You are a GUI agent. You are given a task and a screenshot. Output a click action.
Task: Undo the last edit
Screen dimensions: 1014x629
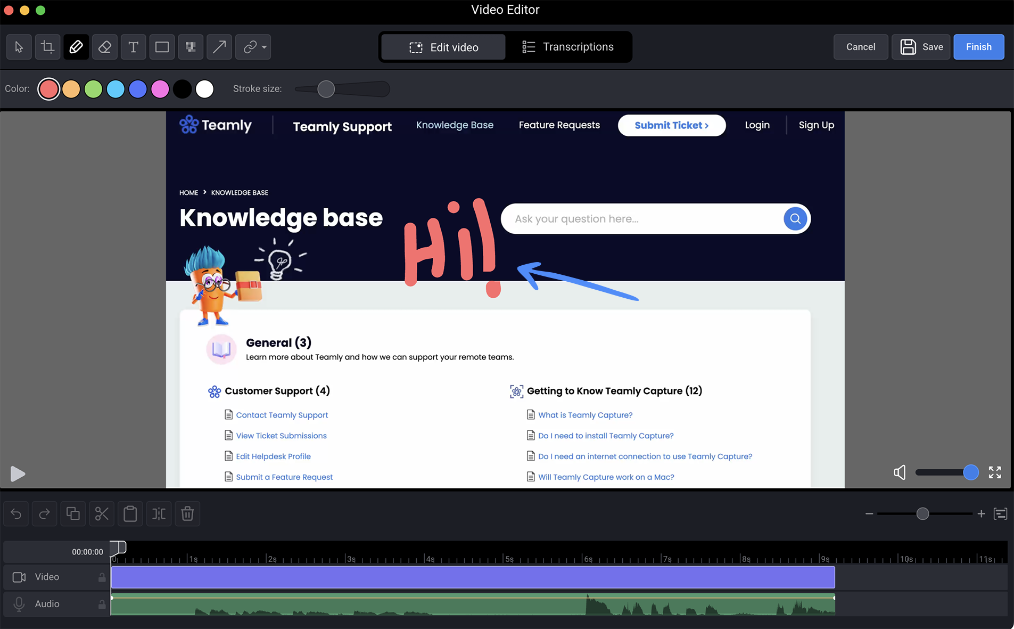16,514
